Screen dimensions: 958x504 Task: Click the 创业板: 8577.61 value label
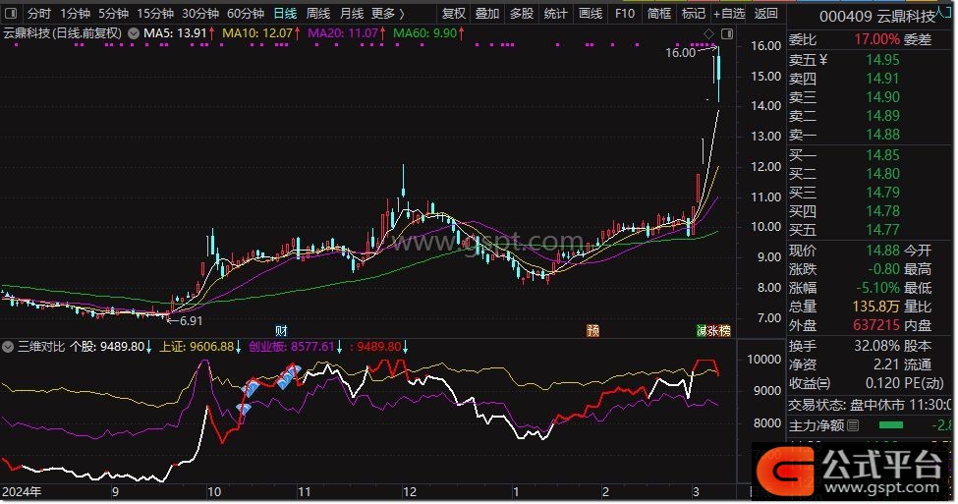tap(292, 347)
